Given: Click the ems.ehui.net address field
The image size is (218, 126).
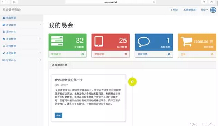Looking at the screenshot, I should pos(111,2).
